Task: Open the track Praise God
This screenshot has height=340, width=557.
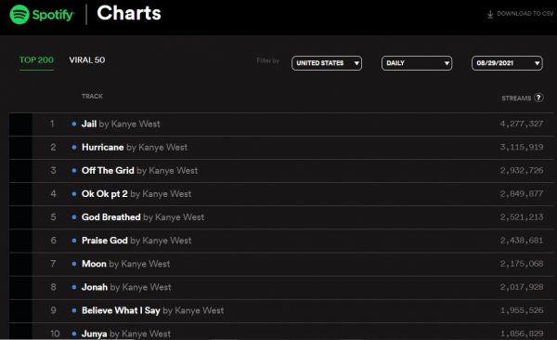Action: click(x=104, y=241)
